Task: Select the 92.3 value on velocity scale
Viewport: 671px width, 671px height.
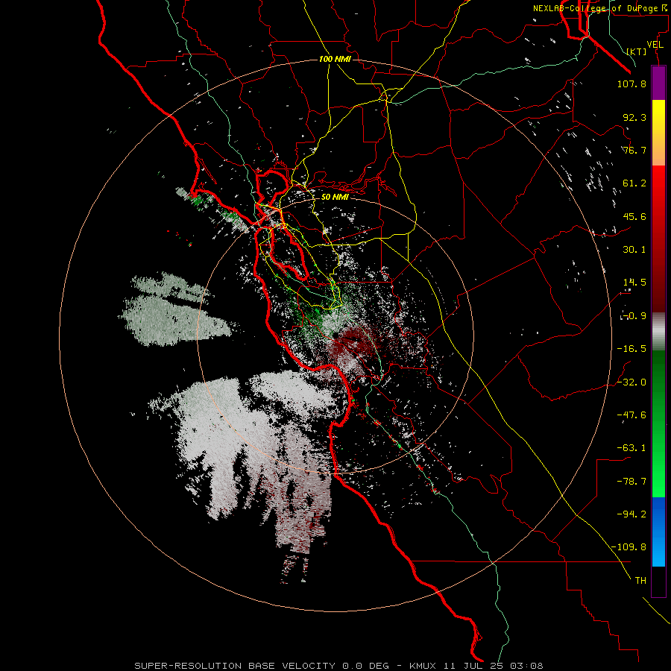Action: (x=634, y=117)
